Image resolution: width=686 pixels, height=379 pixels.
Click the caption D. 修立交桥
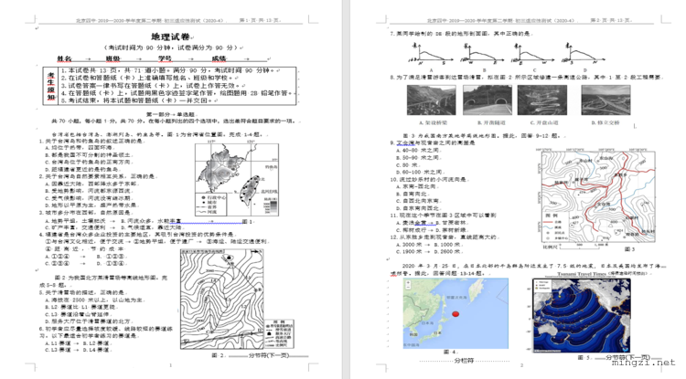coord(606,122)
